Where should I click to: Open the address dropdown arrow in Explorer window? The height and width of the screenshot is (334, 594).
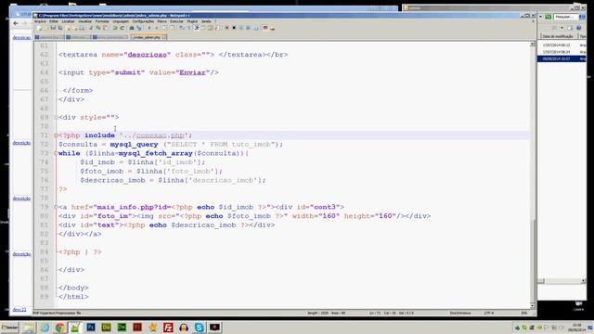[540, 17]
